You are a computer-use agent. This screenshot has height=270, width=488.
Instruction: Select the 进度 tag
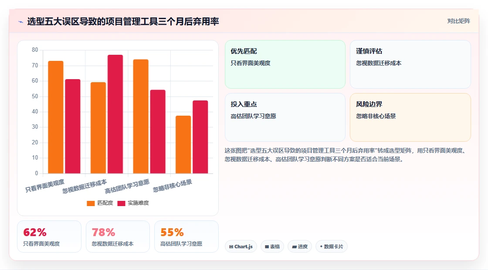[300, 247]
